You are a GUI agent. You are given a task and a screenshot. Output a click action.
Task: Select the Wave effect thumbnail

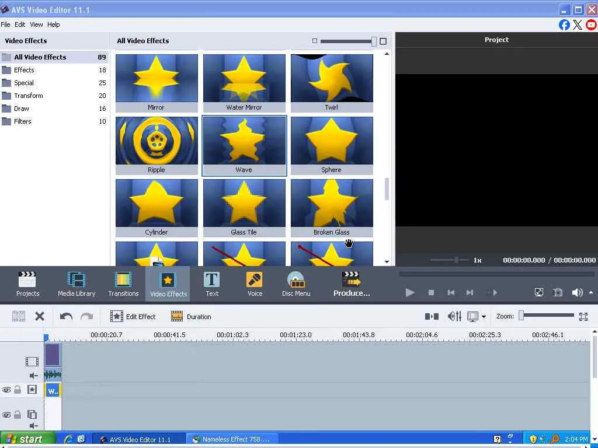pos(244,145)
